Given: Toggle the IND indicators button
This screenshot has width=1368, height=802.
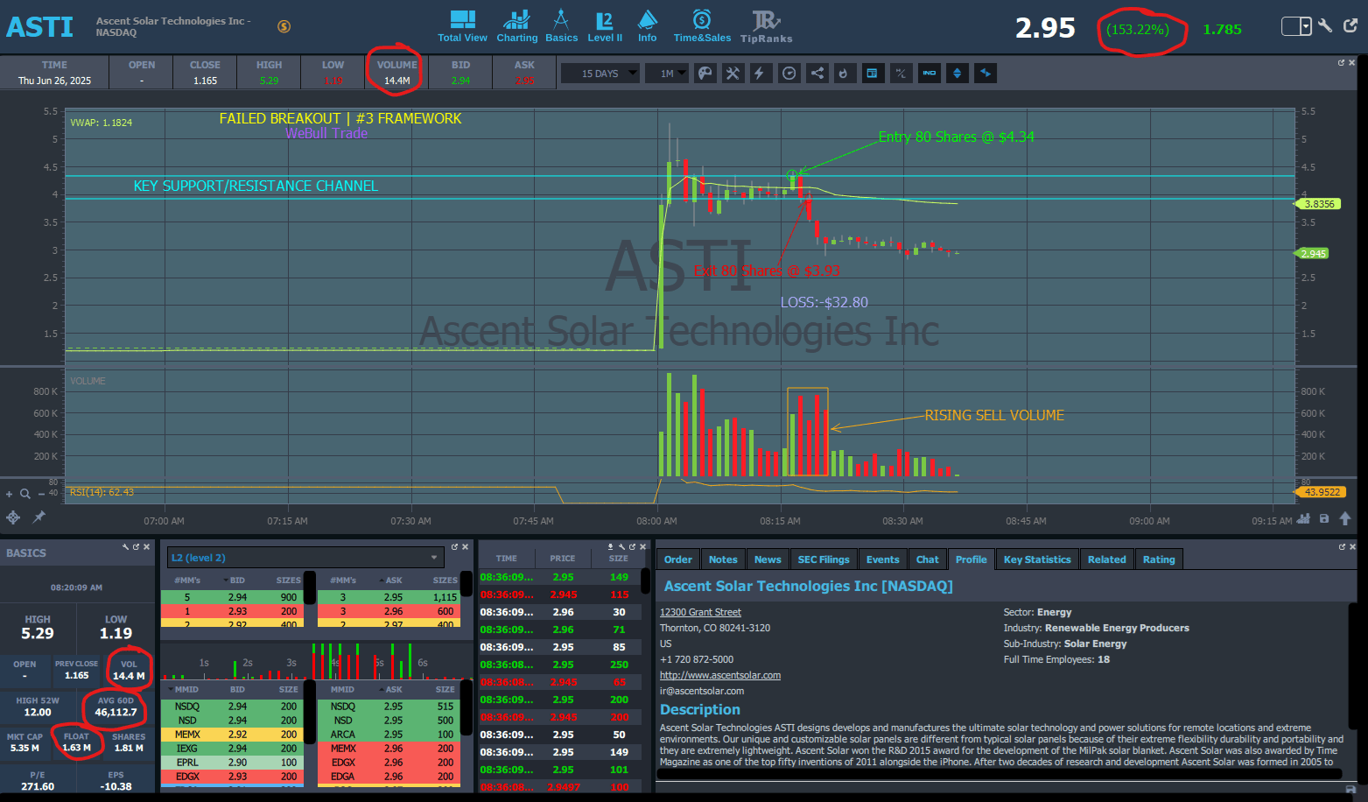Looking at the screenshot, I should 930,74.
